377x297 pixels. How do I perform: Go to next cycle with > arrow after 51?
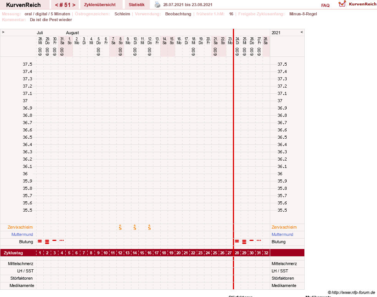[74, 5]
